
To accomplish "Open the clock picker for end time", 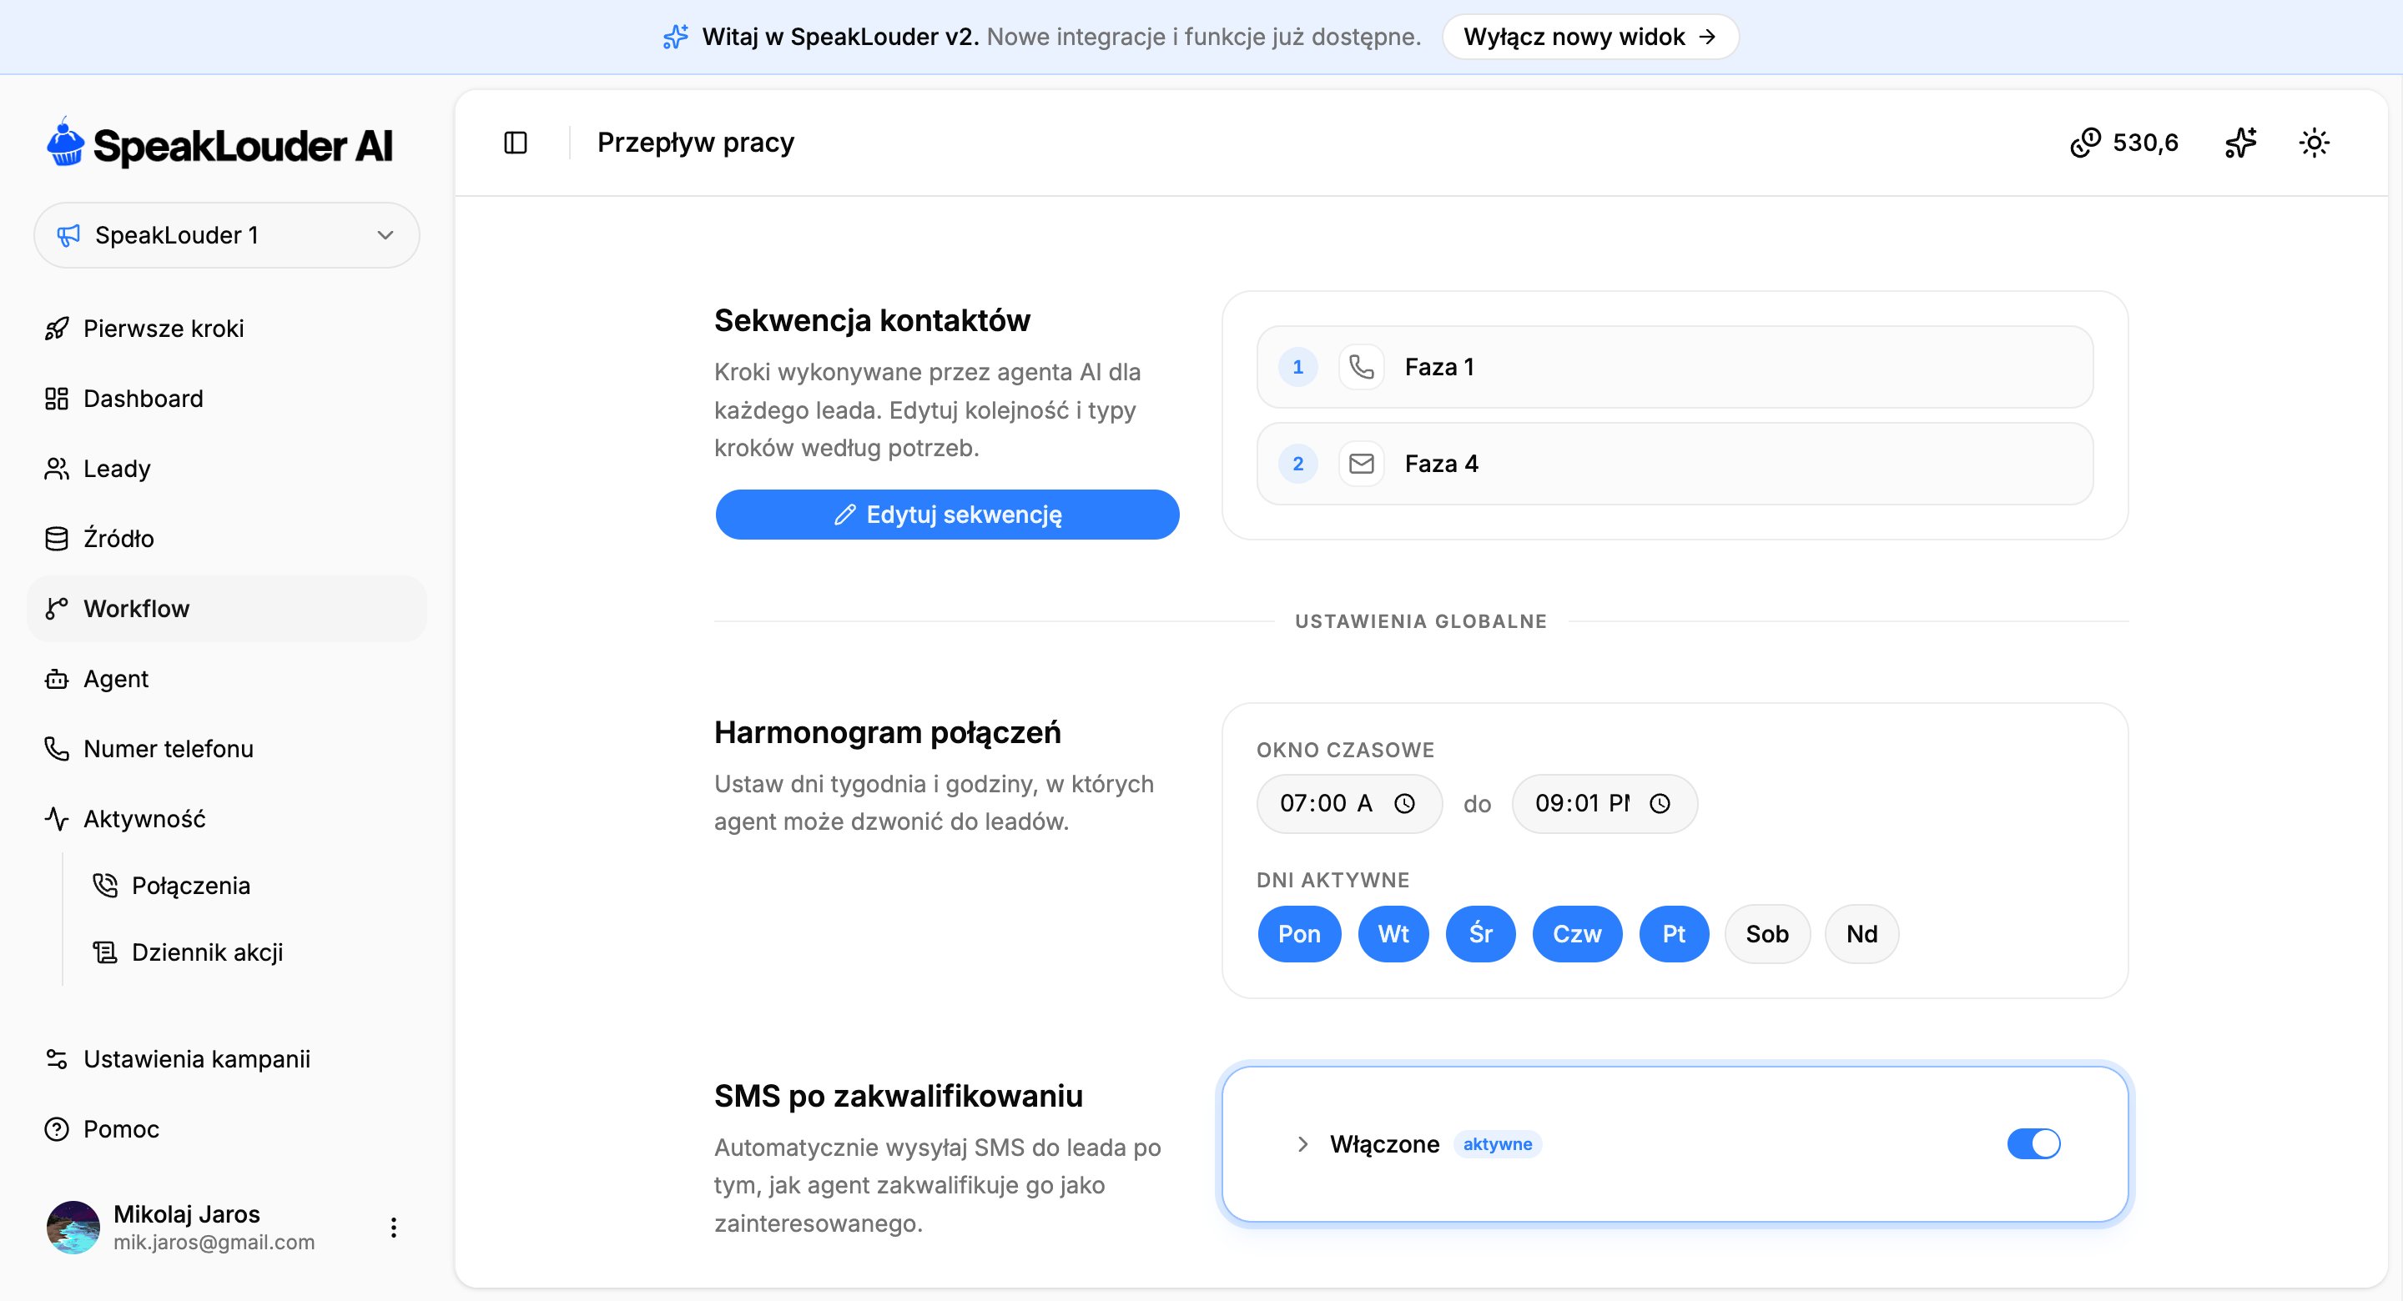I will pyautogui.click(x=1660, y=804).
